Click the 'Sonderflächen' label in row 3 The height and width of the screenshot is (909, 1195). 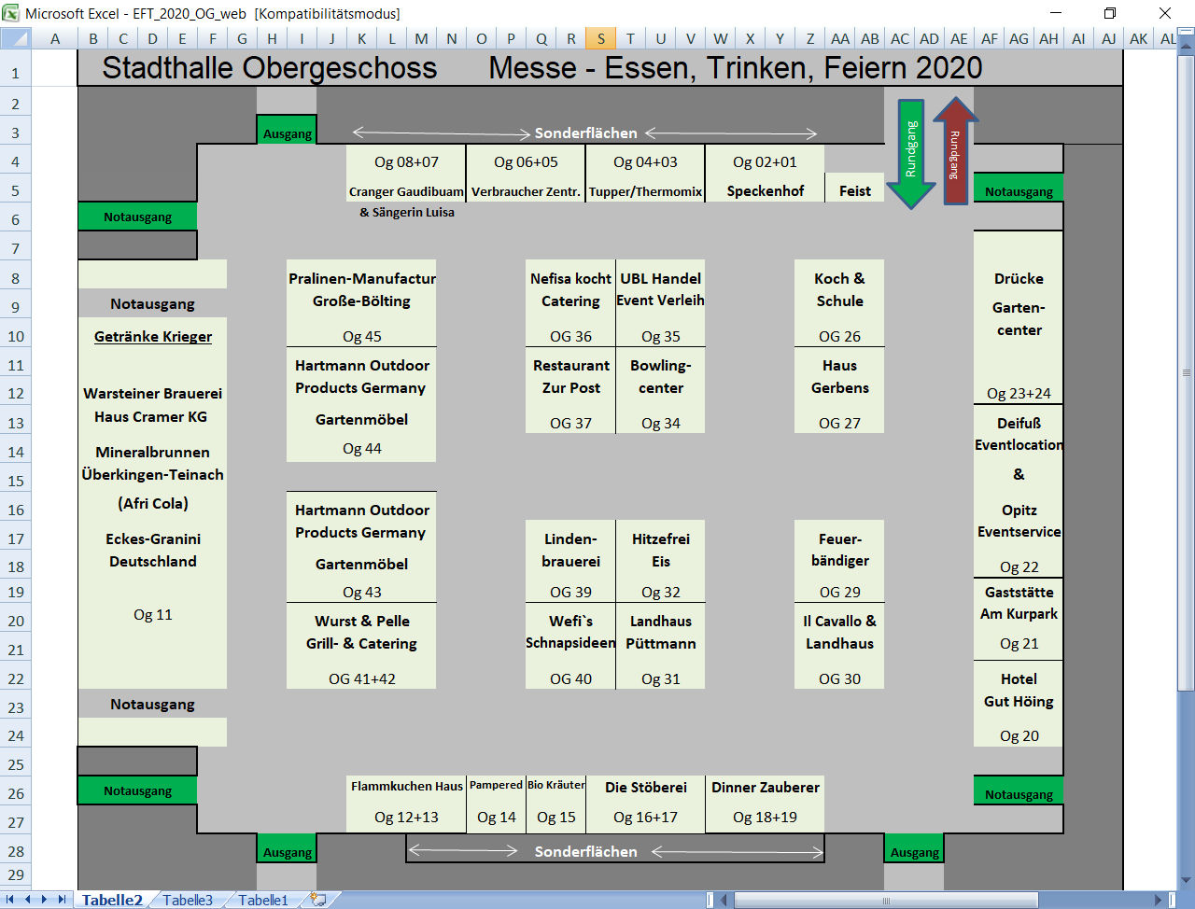click(585, 133)
